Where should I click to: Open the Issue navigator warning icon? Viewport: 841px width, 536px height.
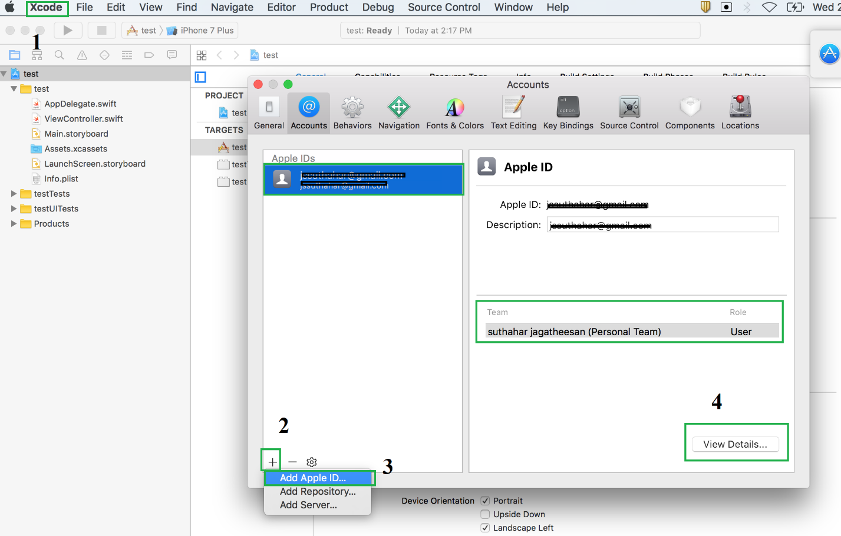[82, 55]
